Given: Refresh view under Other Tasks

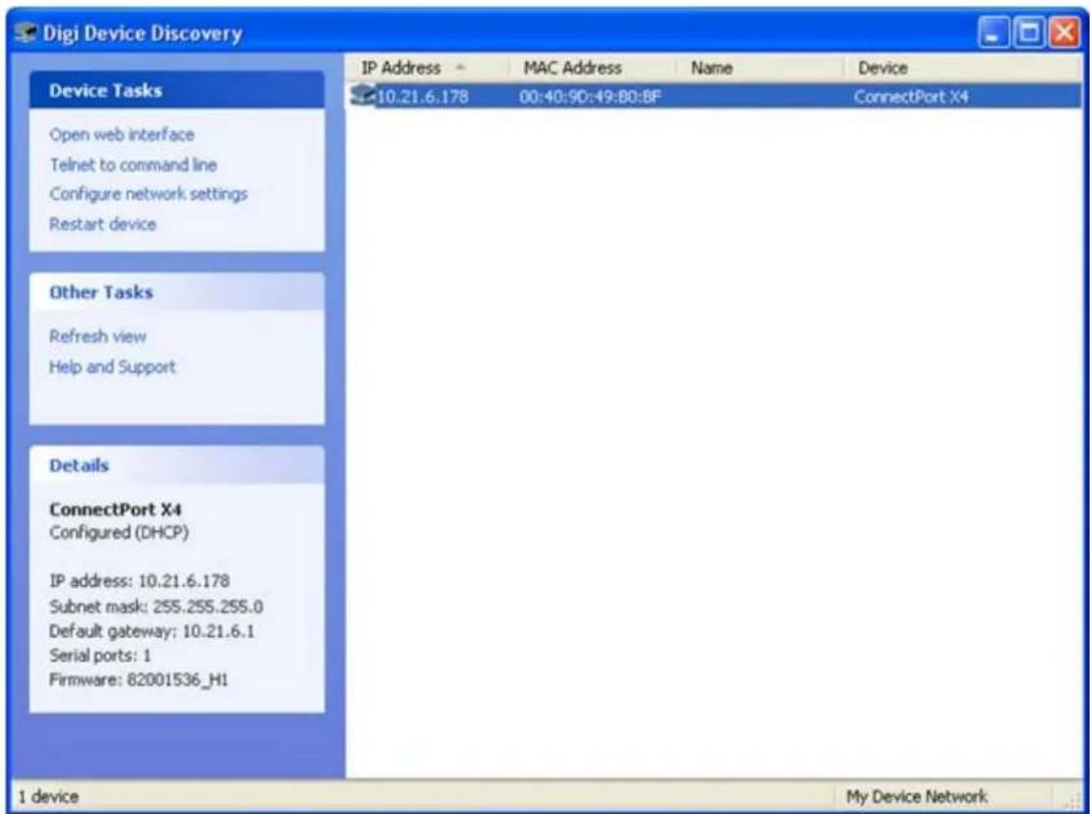Looking at the screenshot, I should coord(97,336).
